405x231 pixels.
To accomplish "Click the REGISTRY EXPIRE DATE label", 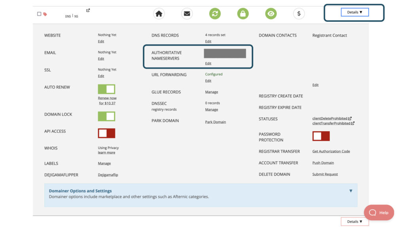I will tap(280, 107).
